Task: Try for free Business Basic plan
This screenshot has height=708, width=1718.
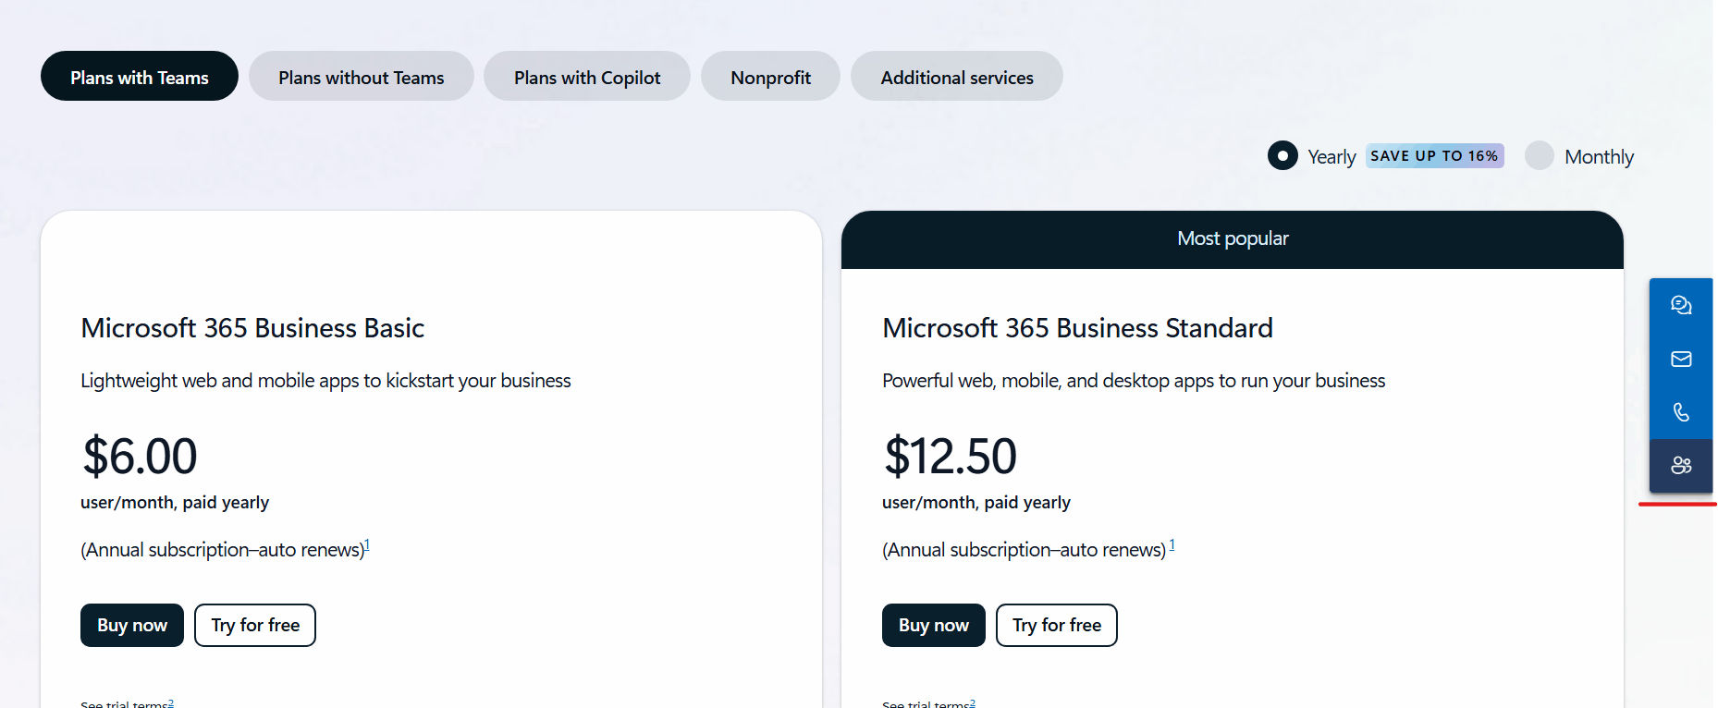Action: coord(255,625)
